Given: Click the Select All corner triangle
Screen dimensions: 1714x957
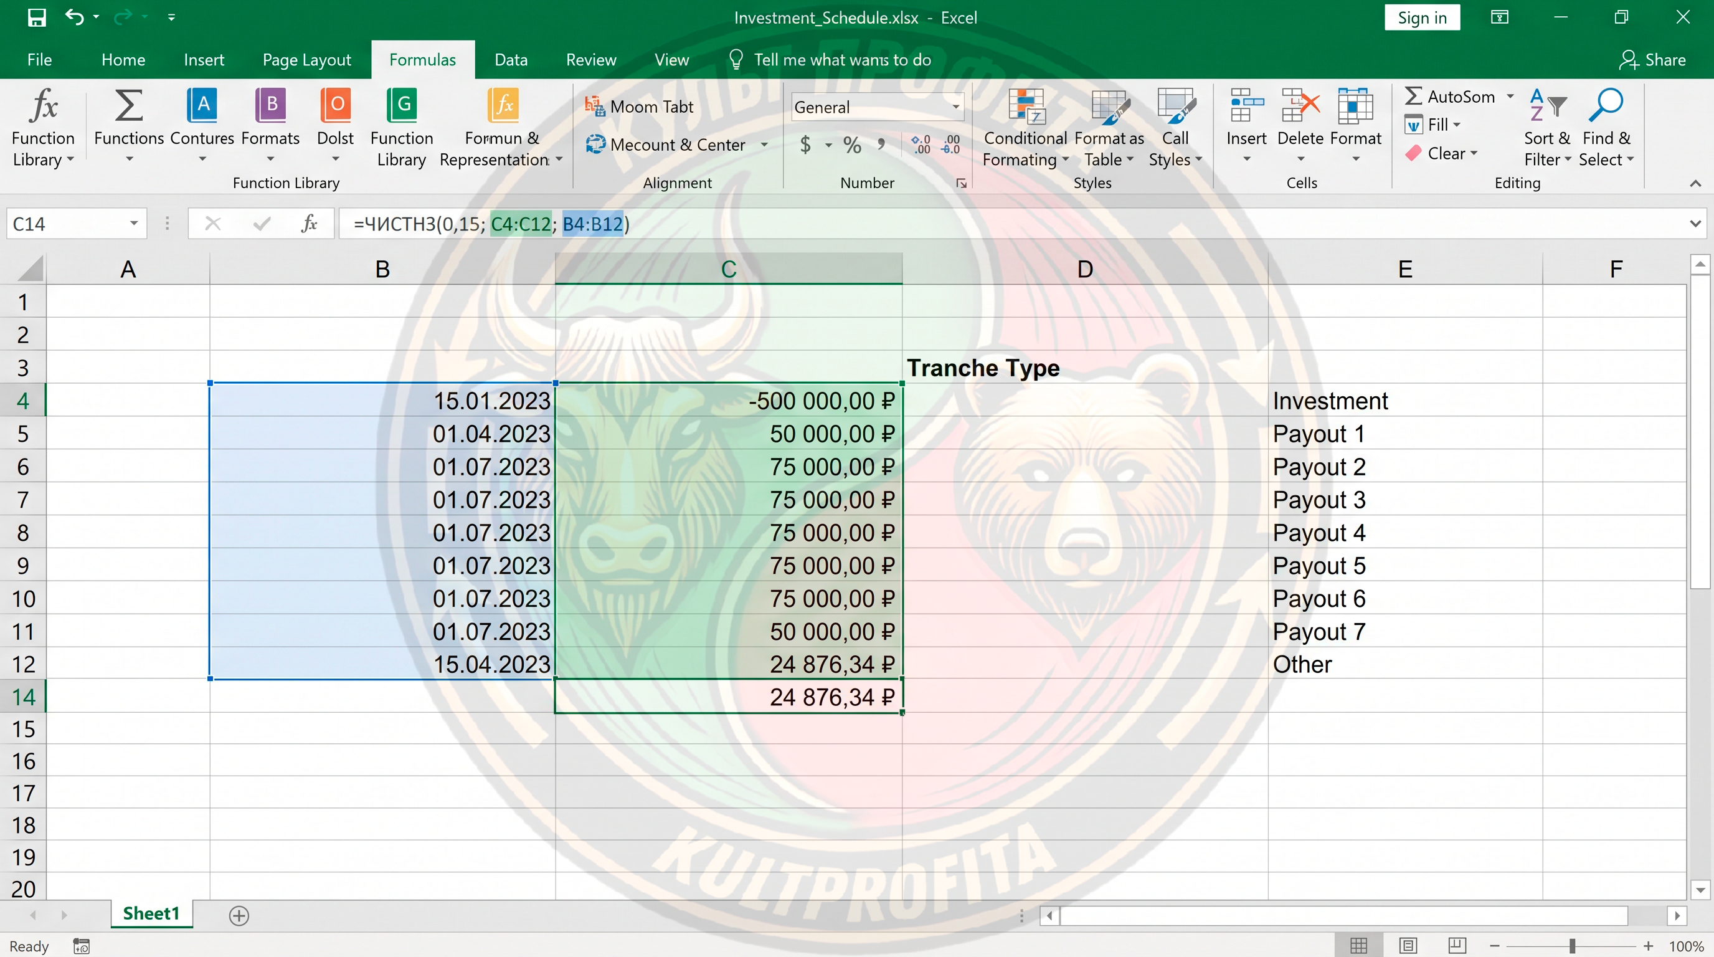Looking at the screenshot, I should pyautogui.click(x=30, y=269).
